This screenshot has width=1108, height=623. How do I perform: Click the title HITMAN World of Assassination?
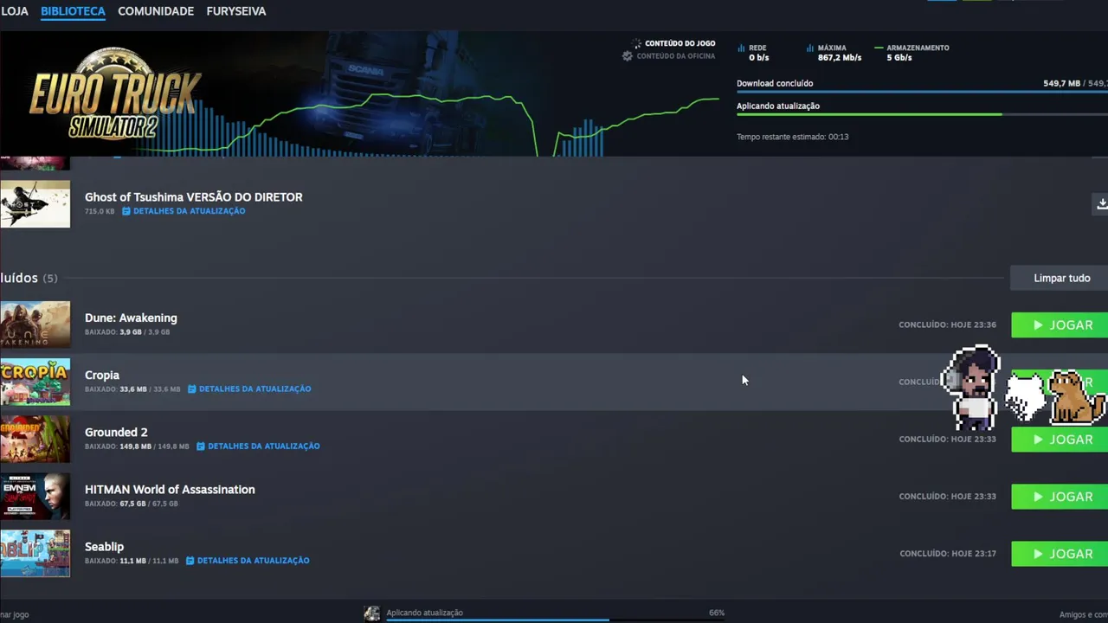tap(170, 490)
